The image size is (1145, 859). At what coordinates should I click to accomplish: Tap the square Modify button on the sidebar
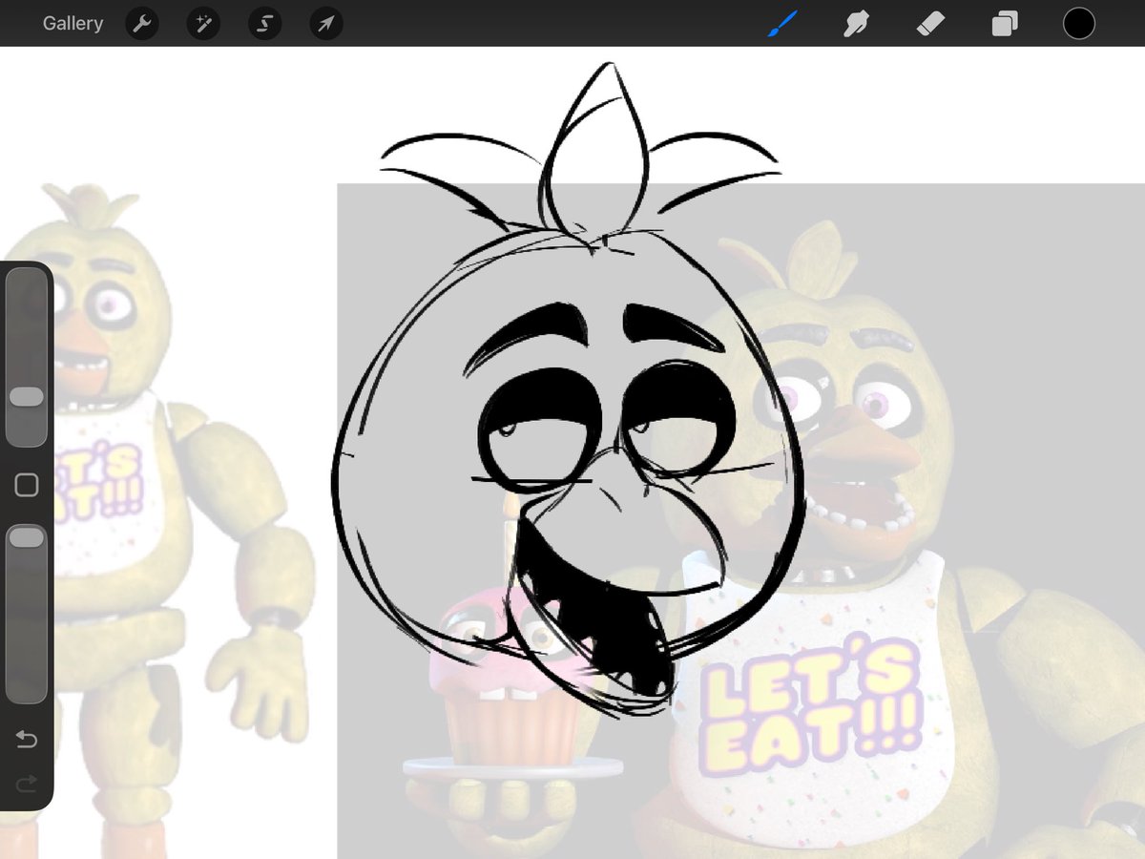27,485
